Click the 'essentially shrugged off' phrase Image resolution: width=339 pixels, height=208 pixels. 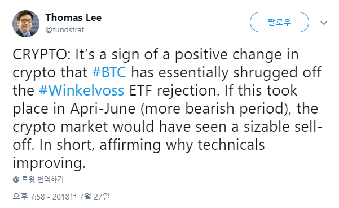coord(240,72)
